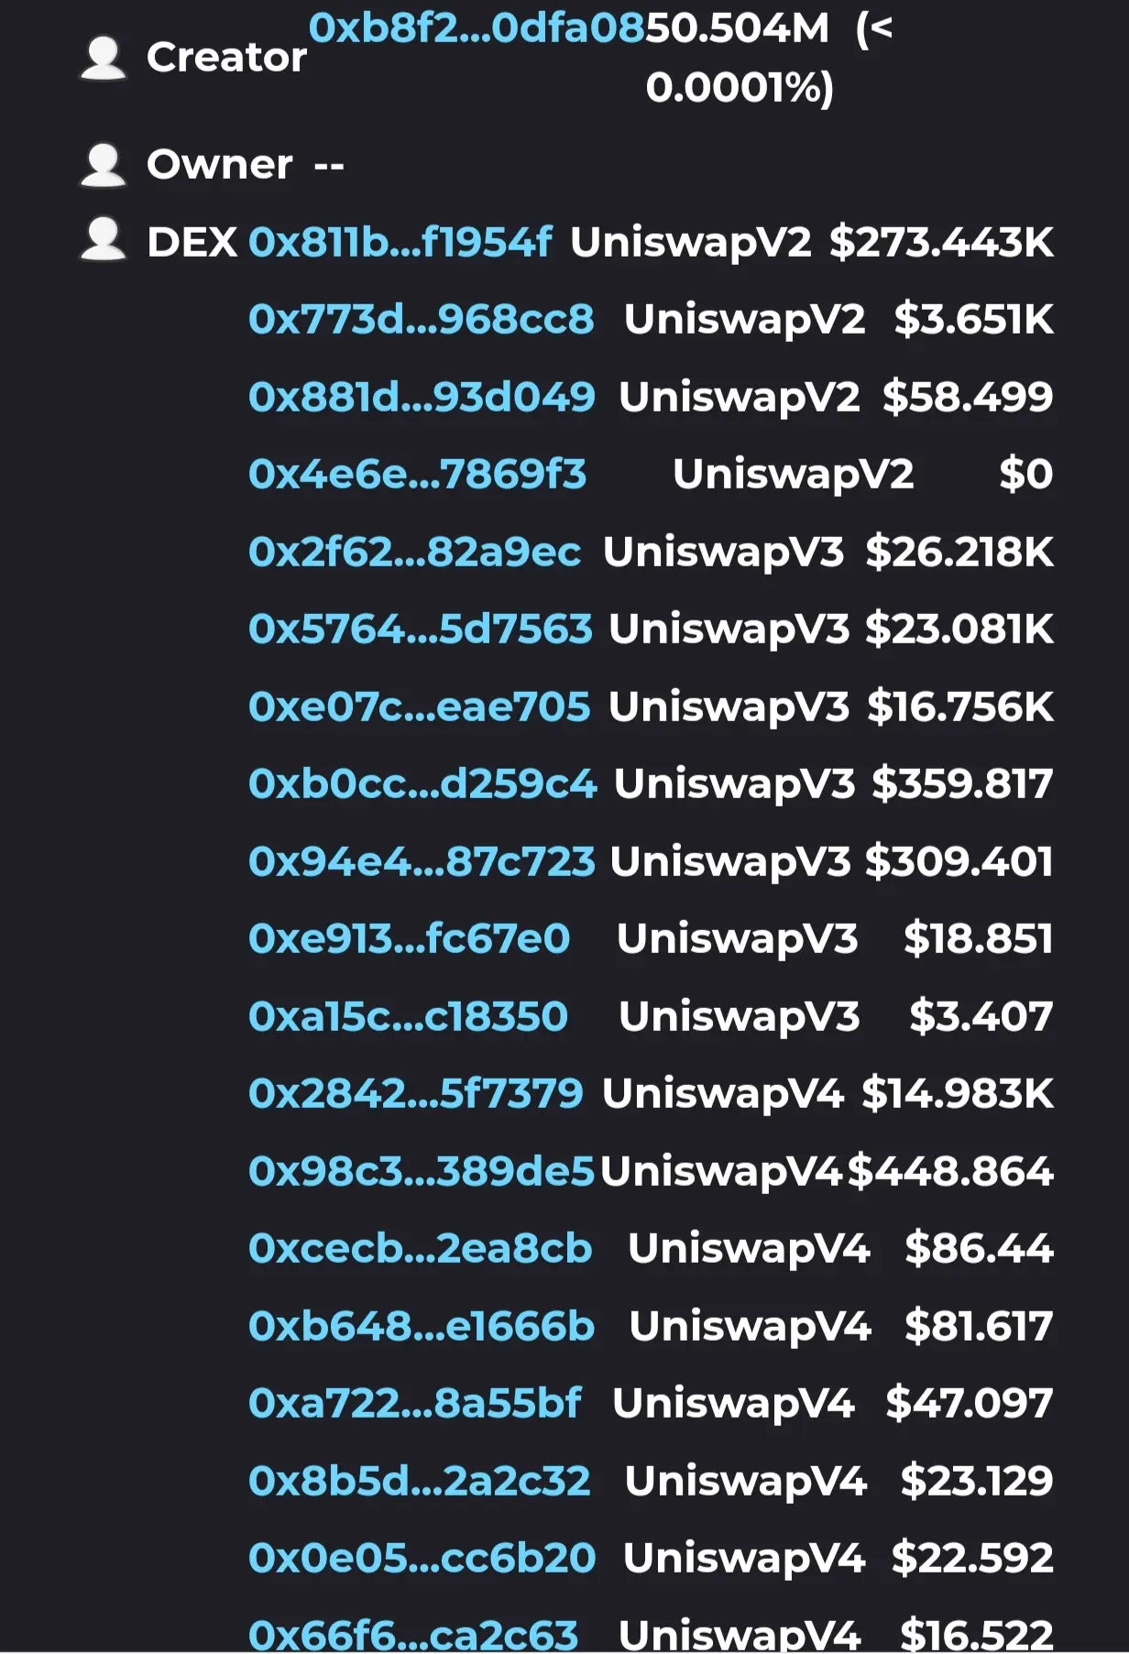Open pool address 0xe913...fc67e0

click(410, 939)
